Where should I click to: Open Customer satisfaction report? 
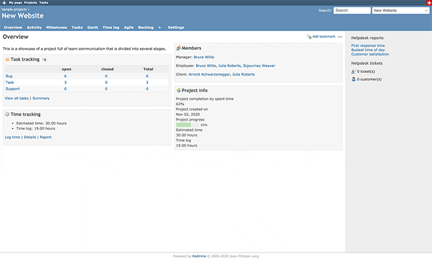(x=370, y=54)
